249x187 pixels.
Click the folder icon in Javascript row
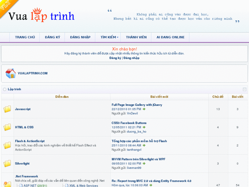coord(7,109)
